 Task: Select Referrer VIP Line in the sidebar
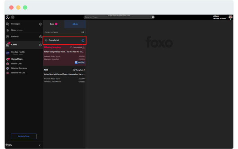18,73
